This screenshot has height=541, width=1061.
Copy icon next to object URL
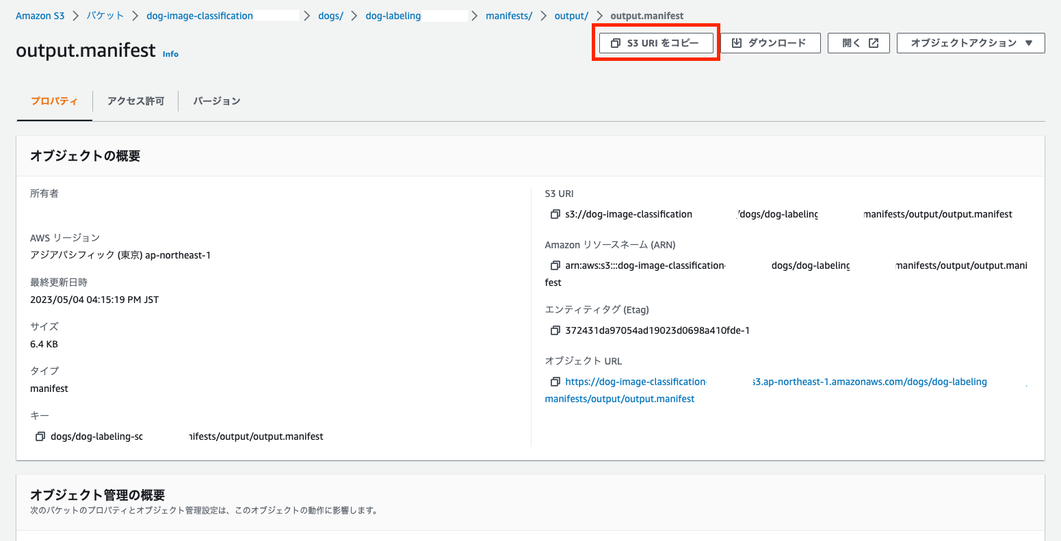[555, 382]
